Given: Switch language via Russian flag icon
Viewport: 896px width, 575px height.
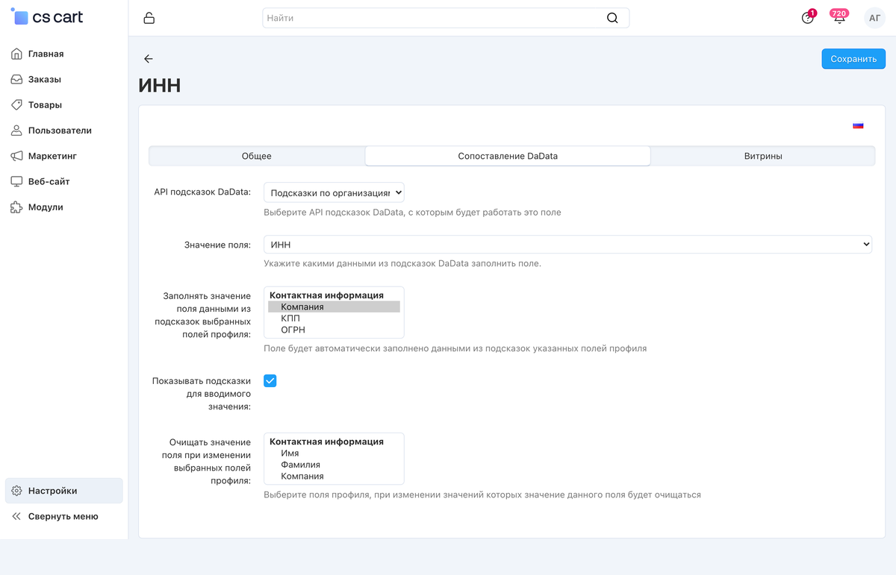Looking at the screenshot, I should (x=858, y=125).
